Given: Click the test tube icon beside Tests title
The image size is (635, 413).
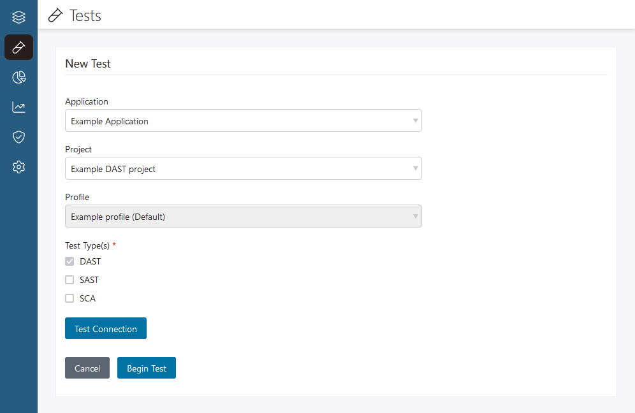Looking at the screenshot, I should click(56, 15).
